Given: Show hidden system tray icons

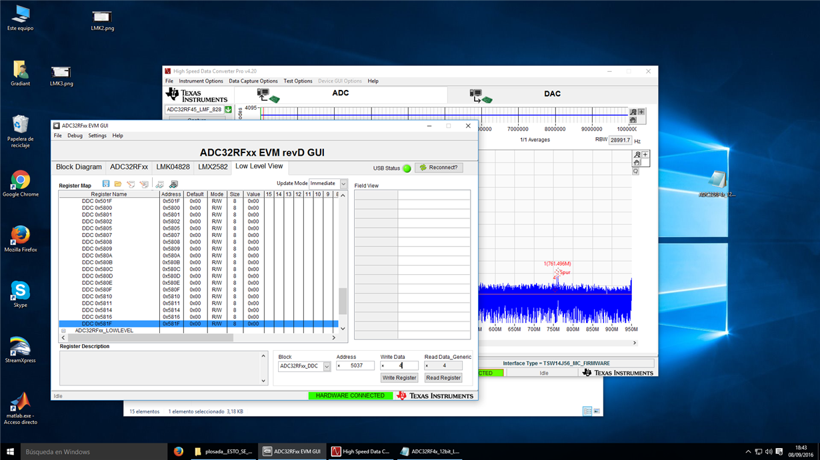Looking at the screenshot, I should pos(748,452).
